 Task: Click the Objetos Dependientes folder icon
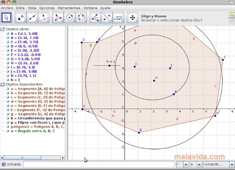(x=3, y=84)
